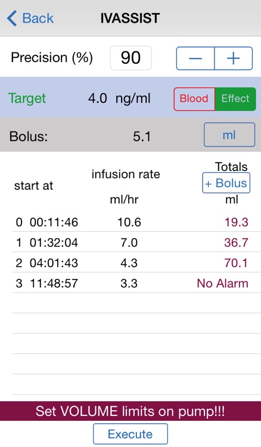This screenshot has width=261, height=447.
Task: Select infusion row 1 starting at 01:32:04
Action: [x=132, y=242]
